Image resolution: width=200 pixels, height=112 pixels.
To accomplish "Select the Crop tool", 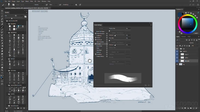I will [2, 21].
